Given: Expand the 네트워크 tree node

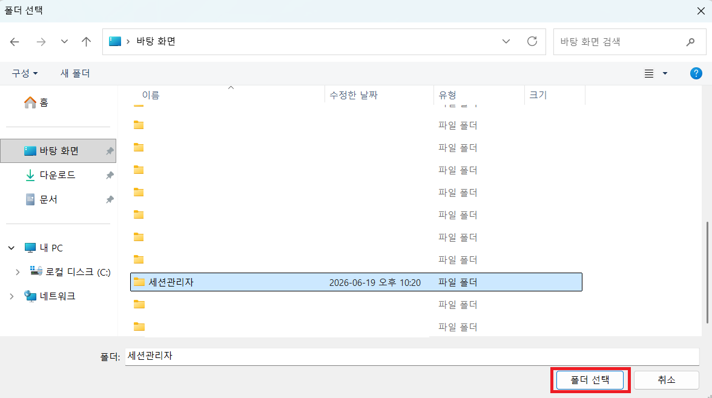Looking at the screenshot, I should coord(12,296).
